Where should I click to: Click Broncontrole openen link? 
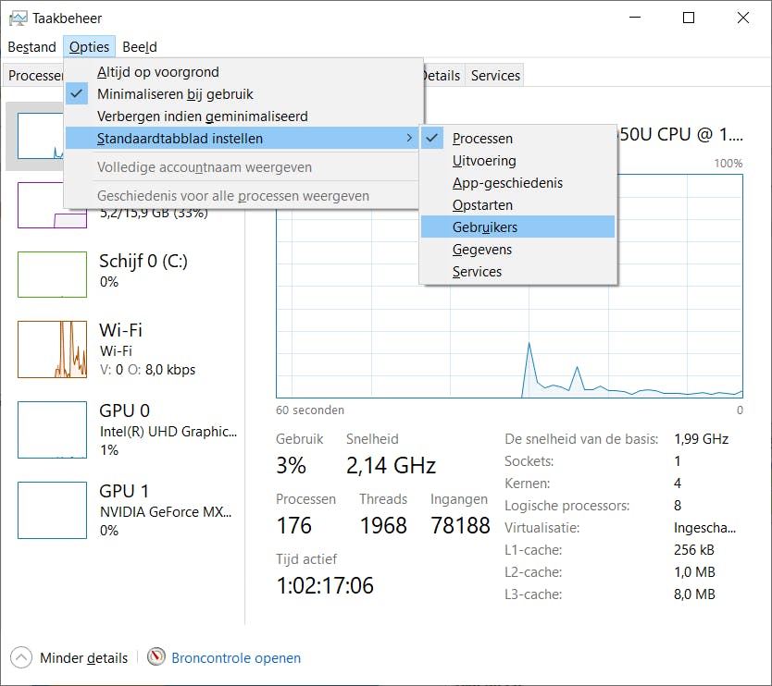click(x=236, y=658)
